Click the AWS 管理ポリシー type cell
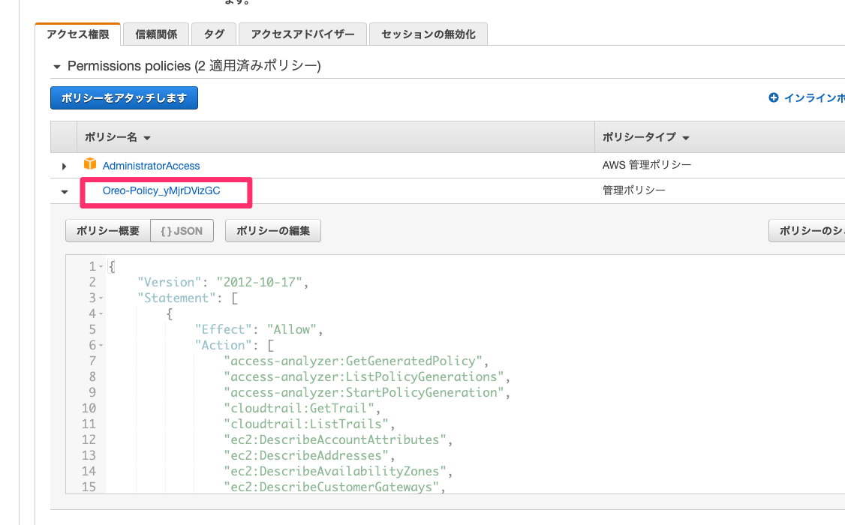Image resolution: width=845 pixels, height=525 pixels. [x=647, y=165]
